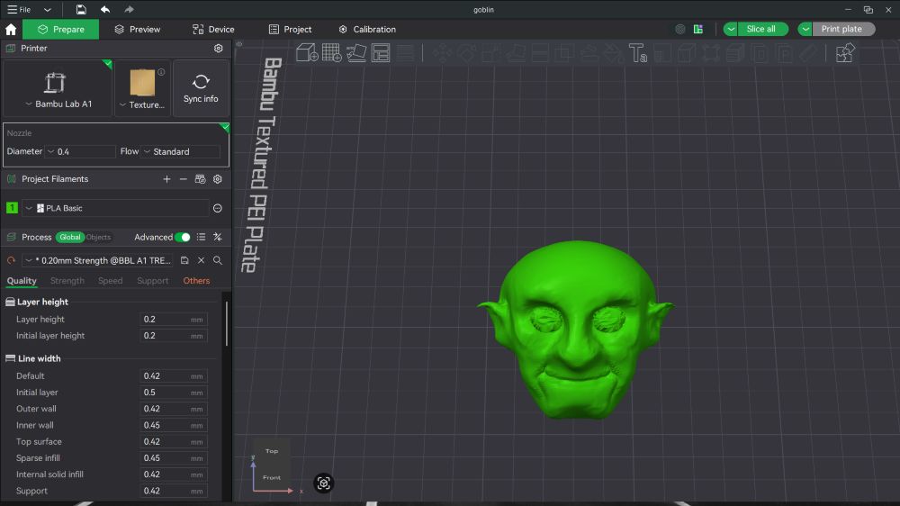Remove a filament with minus icon
The height and width of the screenshot is (506, 900).
coord(183,179)
